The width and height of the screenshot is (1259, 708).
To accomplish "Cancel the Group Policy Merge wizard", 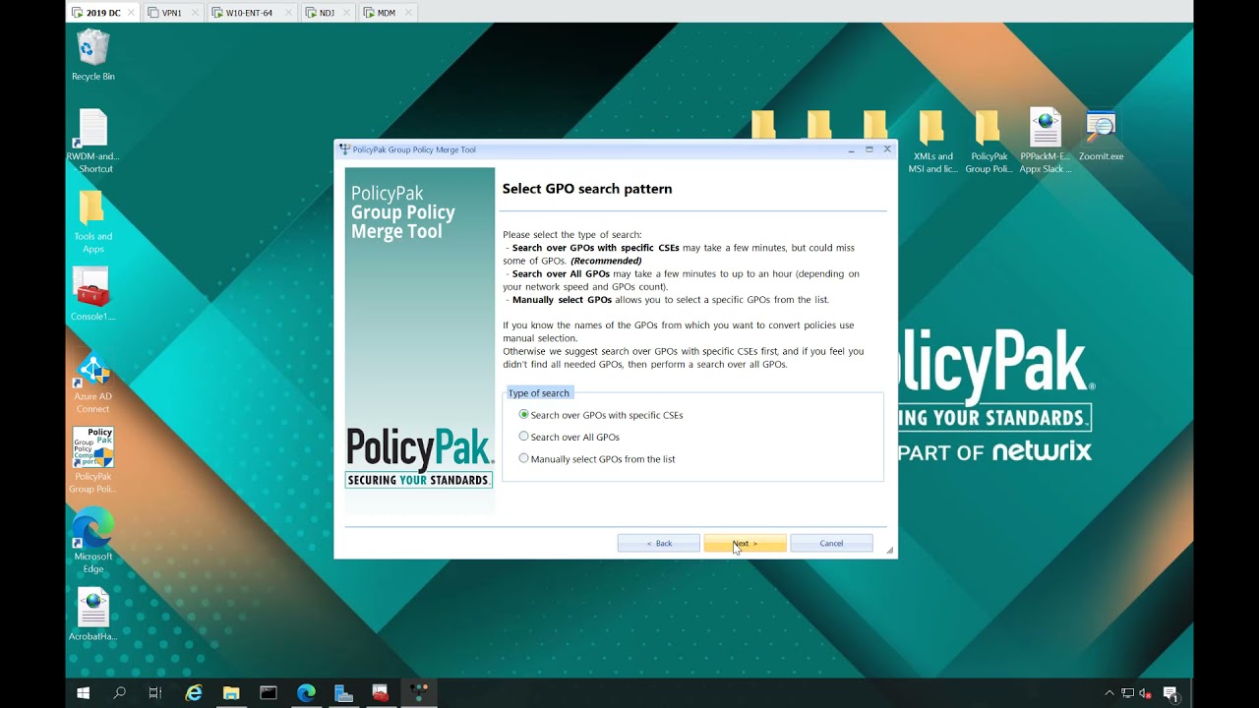I will pos(831,543).
